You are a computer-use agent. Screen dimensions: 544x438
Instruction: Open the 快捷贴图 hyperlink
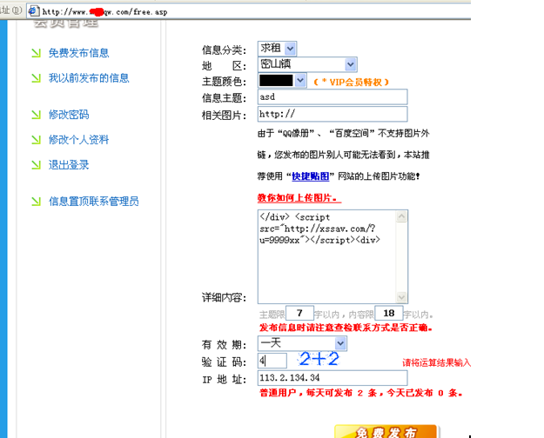click(310, 176)
